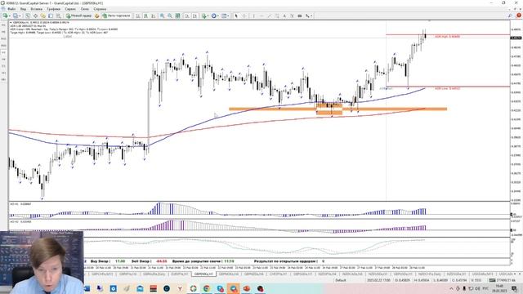Show hidden system tray icons chevron

point(451,288)
